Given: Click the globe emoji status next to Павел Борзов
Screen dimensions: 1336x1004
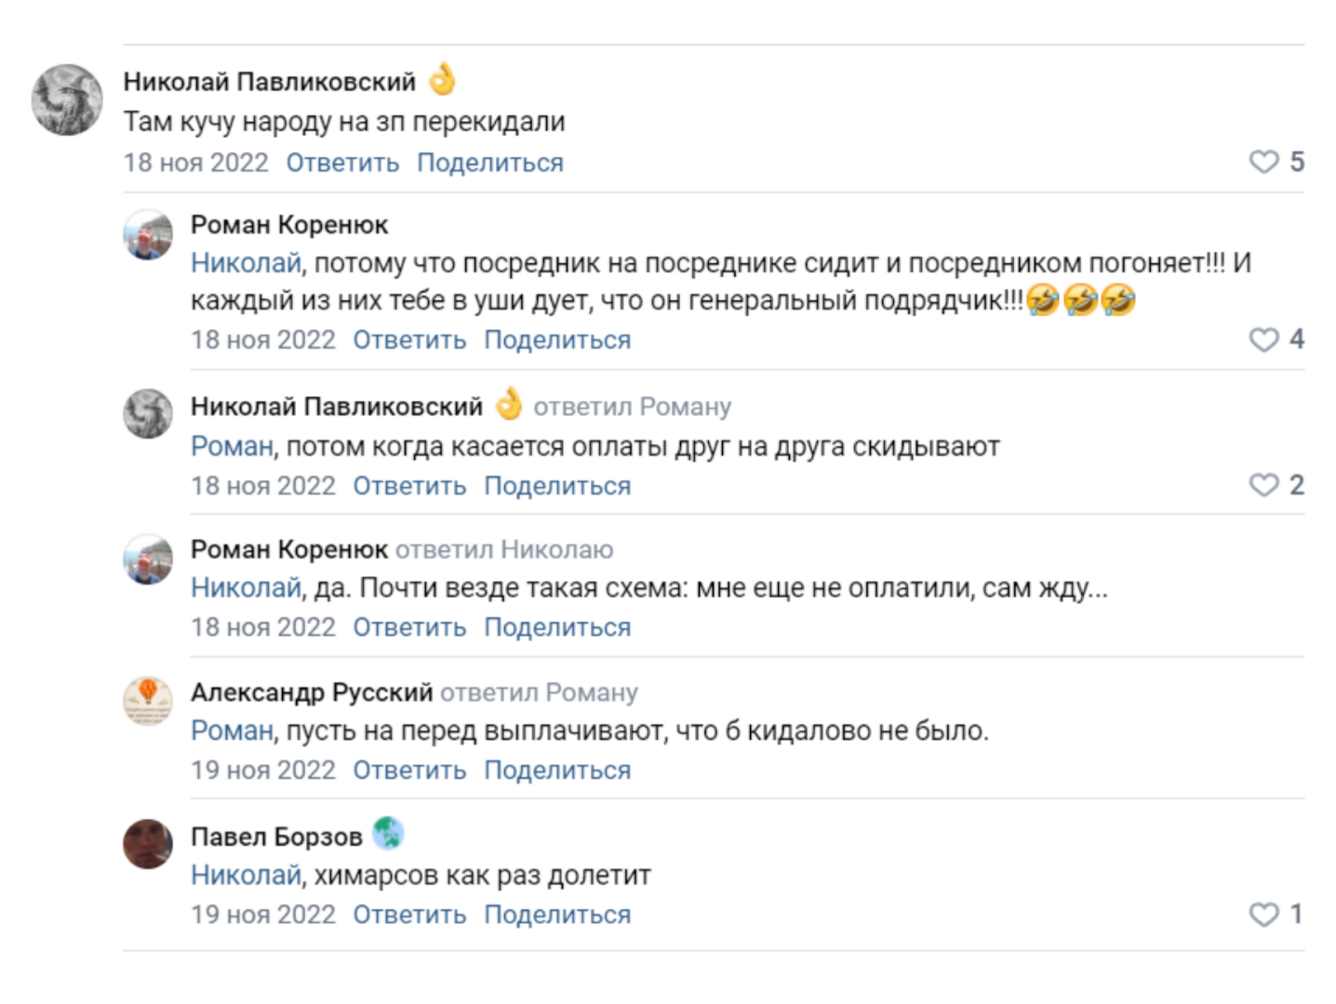Looking at the screenshot, I should point(388,834).
